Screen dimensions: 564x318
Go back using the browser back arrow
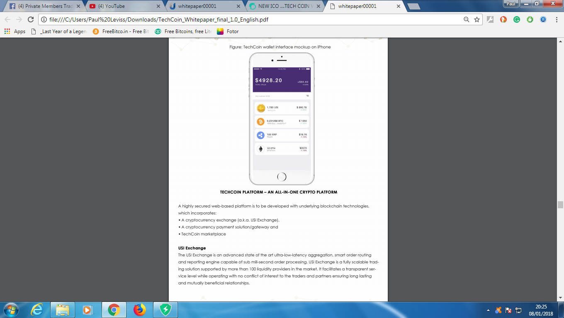[7, 19]
